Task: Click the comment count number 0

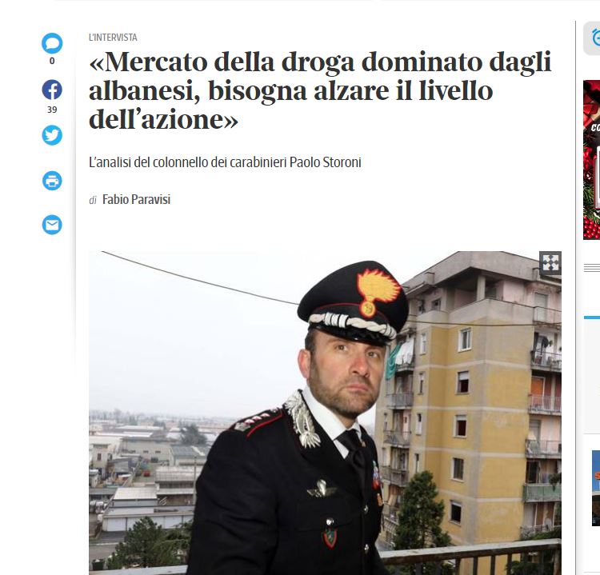Action: [52, 62]
